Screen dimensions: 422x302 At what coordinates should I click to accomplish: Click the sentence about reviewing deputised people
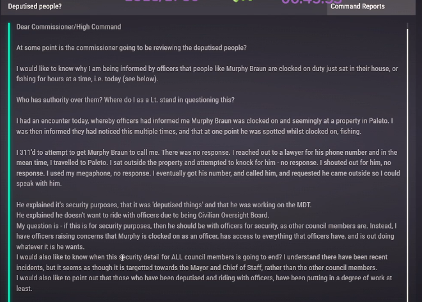click(131, 48)
